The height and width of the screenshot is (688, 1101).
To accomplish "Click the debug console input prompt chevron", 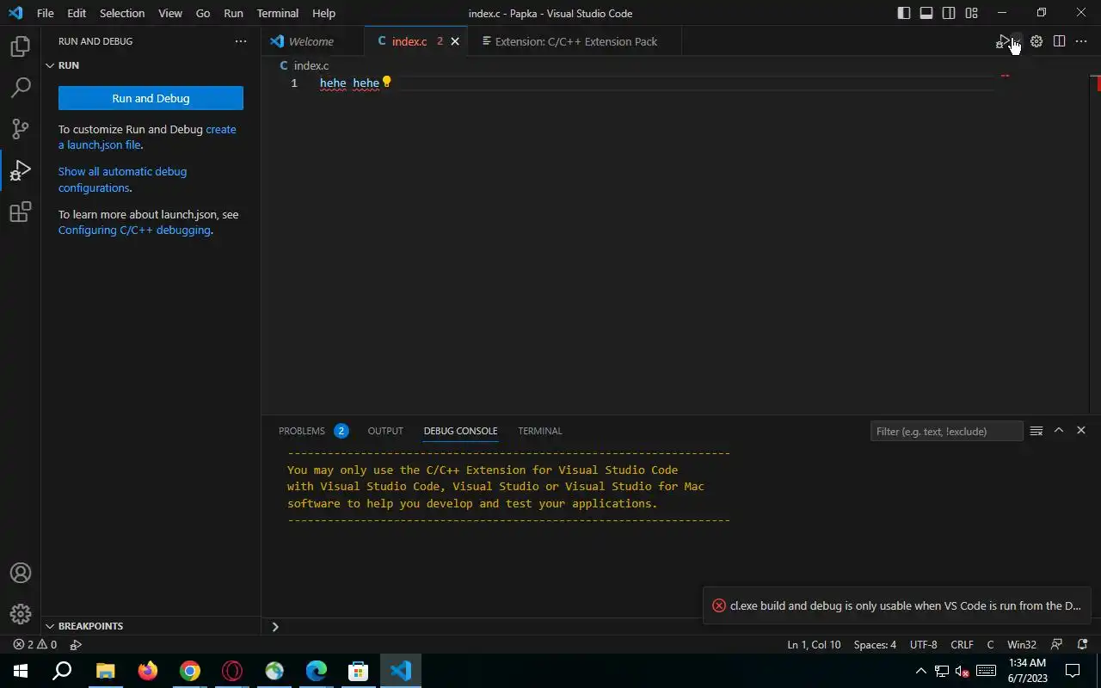I will pos(275,627).
